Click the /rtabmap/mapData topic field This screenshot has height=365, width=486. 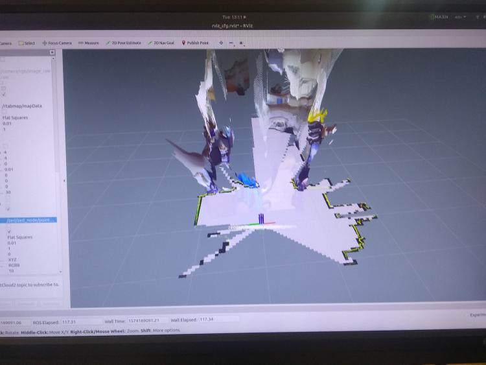tap(22, 106)
